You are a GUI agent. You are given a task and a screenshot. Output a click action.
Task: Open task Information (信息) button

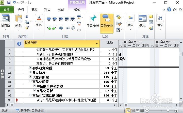click(142, 21)
